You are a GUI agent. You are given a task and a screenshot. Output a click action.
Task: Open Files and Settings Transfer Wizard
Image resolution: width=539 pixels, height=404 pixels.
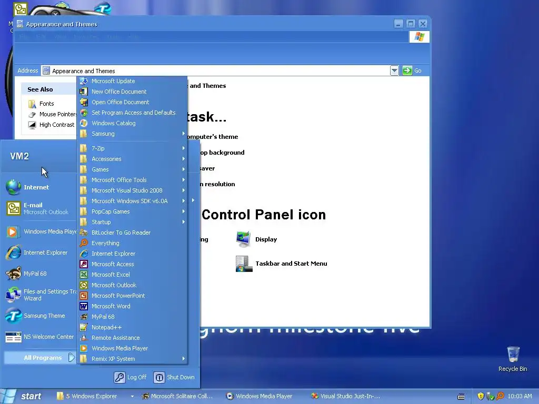tap(40, 295)
